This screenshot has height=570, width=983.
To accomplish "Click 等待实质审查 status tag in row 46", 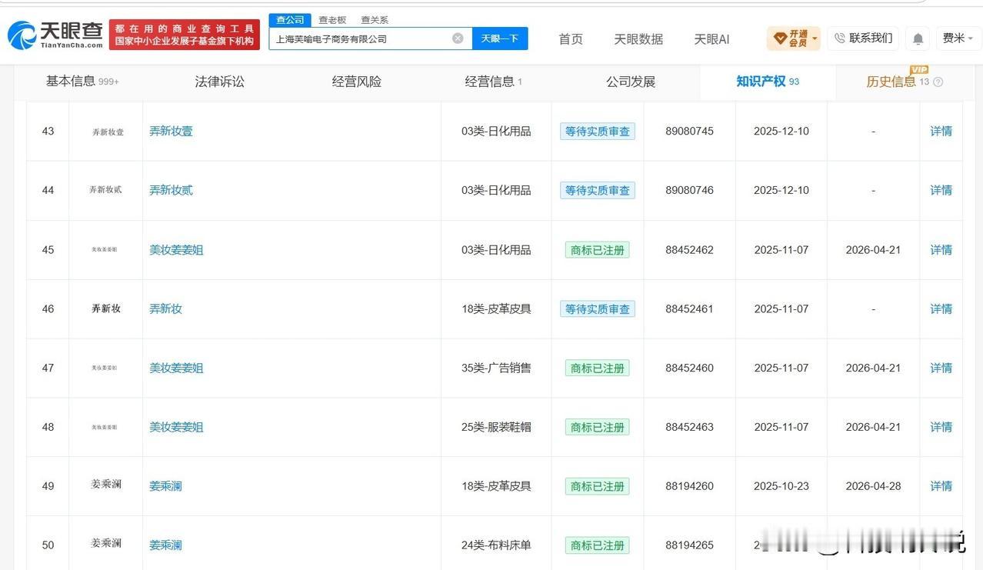I will (x=598, y=309).
